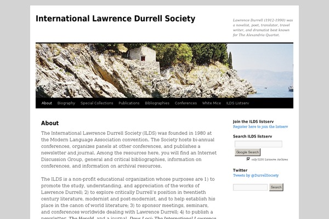Screen dimensions: 329x219
Task: Open Tweets by @DurrellSociety link
Action: click(x=256, y=175)
